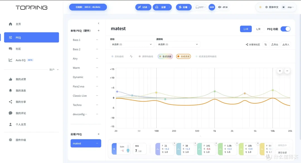Open the 目标 target dropdown
This screenshot has height=163, width=301.
pyautogui.click(x=132, y=44)
